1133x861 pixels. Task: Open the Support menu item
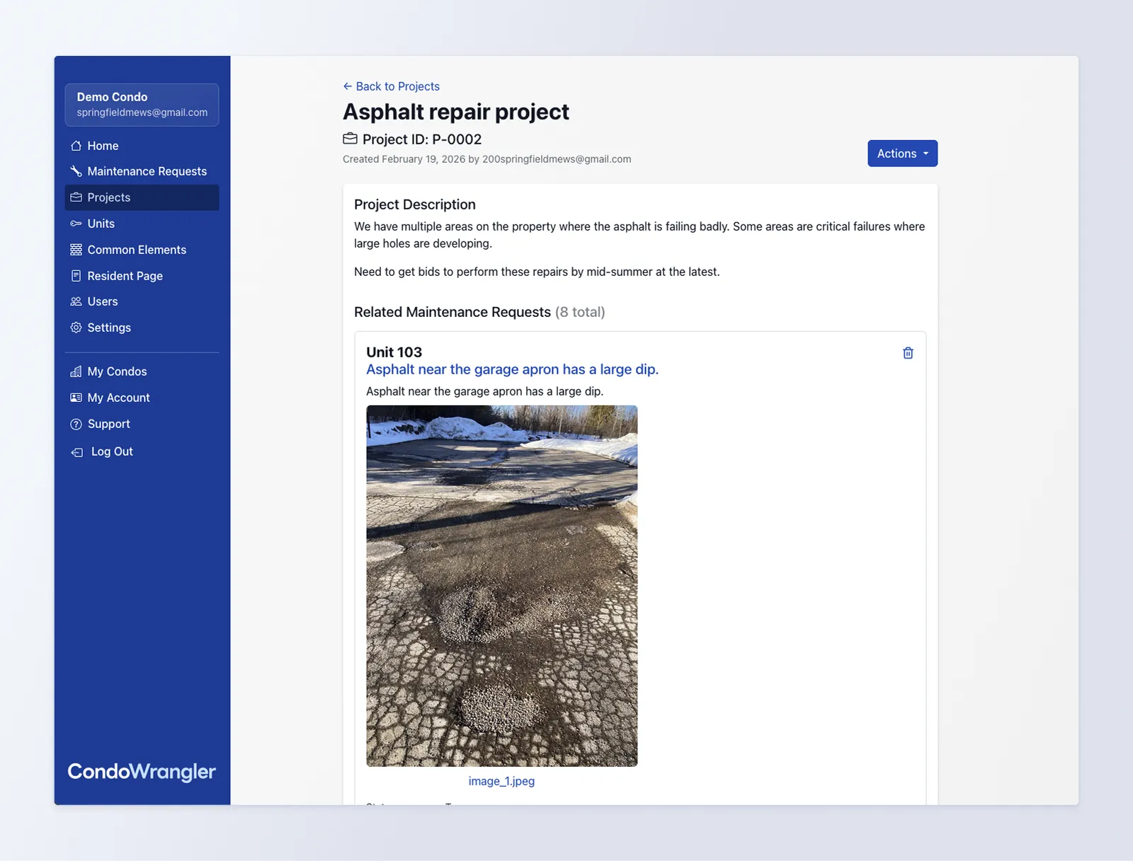coord(142,424)
